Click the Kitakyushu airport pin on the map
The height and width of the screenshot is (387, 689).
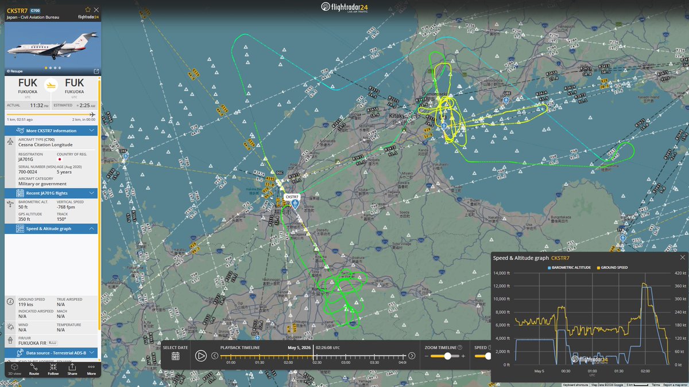[443, 126]
